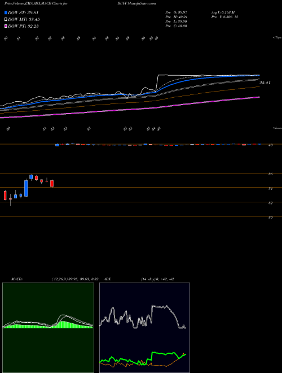Click the 'Pre V: 6.366 M' volume value
This screenshot has height=373, width=282.
224,17
